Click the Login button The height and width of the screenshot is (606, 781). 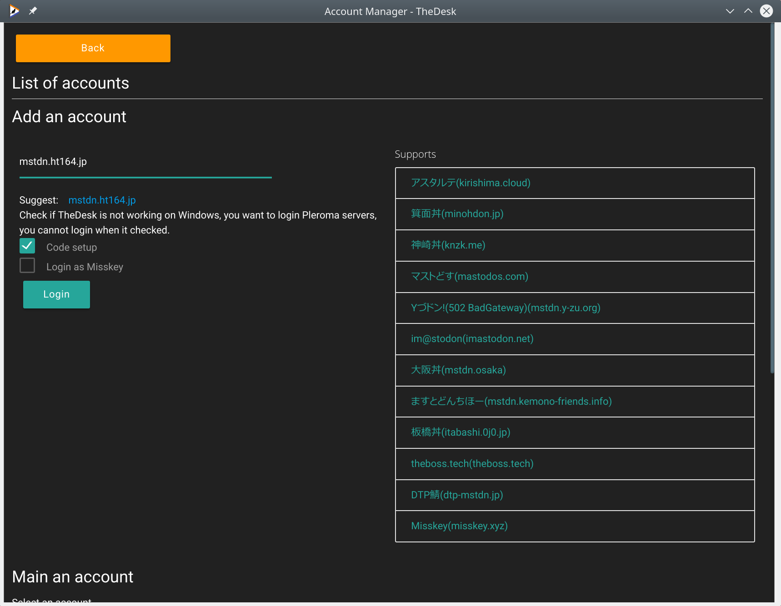point(56,294)
